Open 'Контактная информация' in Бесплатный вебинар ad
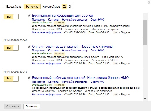This screenshot has width=151, height=111. coord(46,95)
